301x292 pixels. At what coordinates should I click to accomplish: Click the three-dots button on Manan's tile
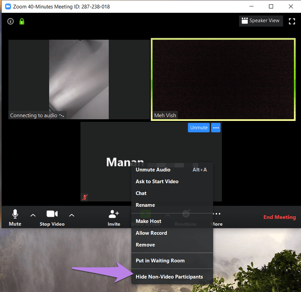click(x=216, y=128)
